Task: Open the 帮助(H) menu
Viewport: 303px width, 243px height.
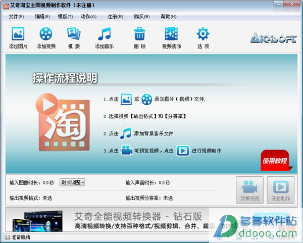Action: point(169,17)
